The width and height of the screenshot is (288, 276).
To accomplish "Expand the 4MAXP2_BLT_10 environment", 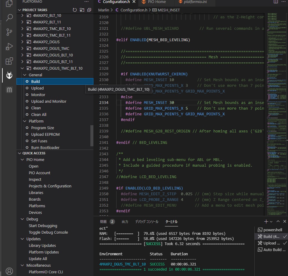I will coord(22,15).
